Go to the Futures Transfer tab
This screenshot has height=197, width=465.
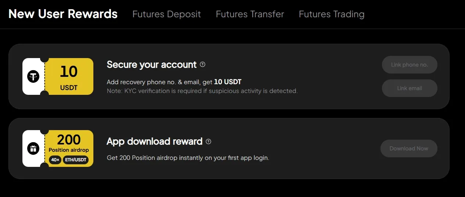coord(250,14)
